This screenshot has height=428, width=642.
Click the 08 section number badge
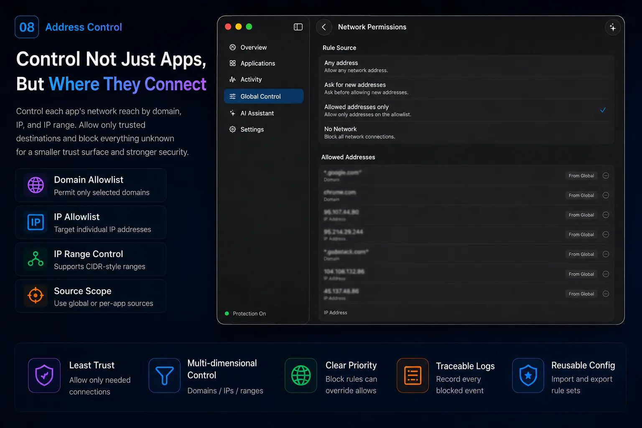click(27, 27)
